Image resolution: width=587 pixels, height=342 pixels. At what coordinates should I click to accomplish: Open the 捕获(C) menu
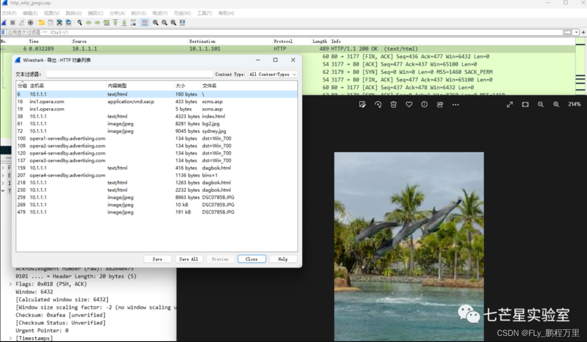96,14
